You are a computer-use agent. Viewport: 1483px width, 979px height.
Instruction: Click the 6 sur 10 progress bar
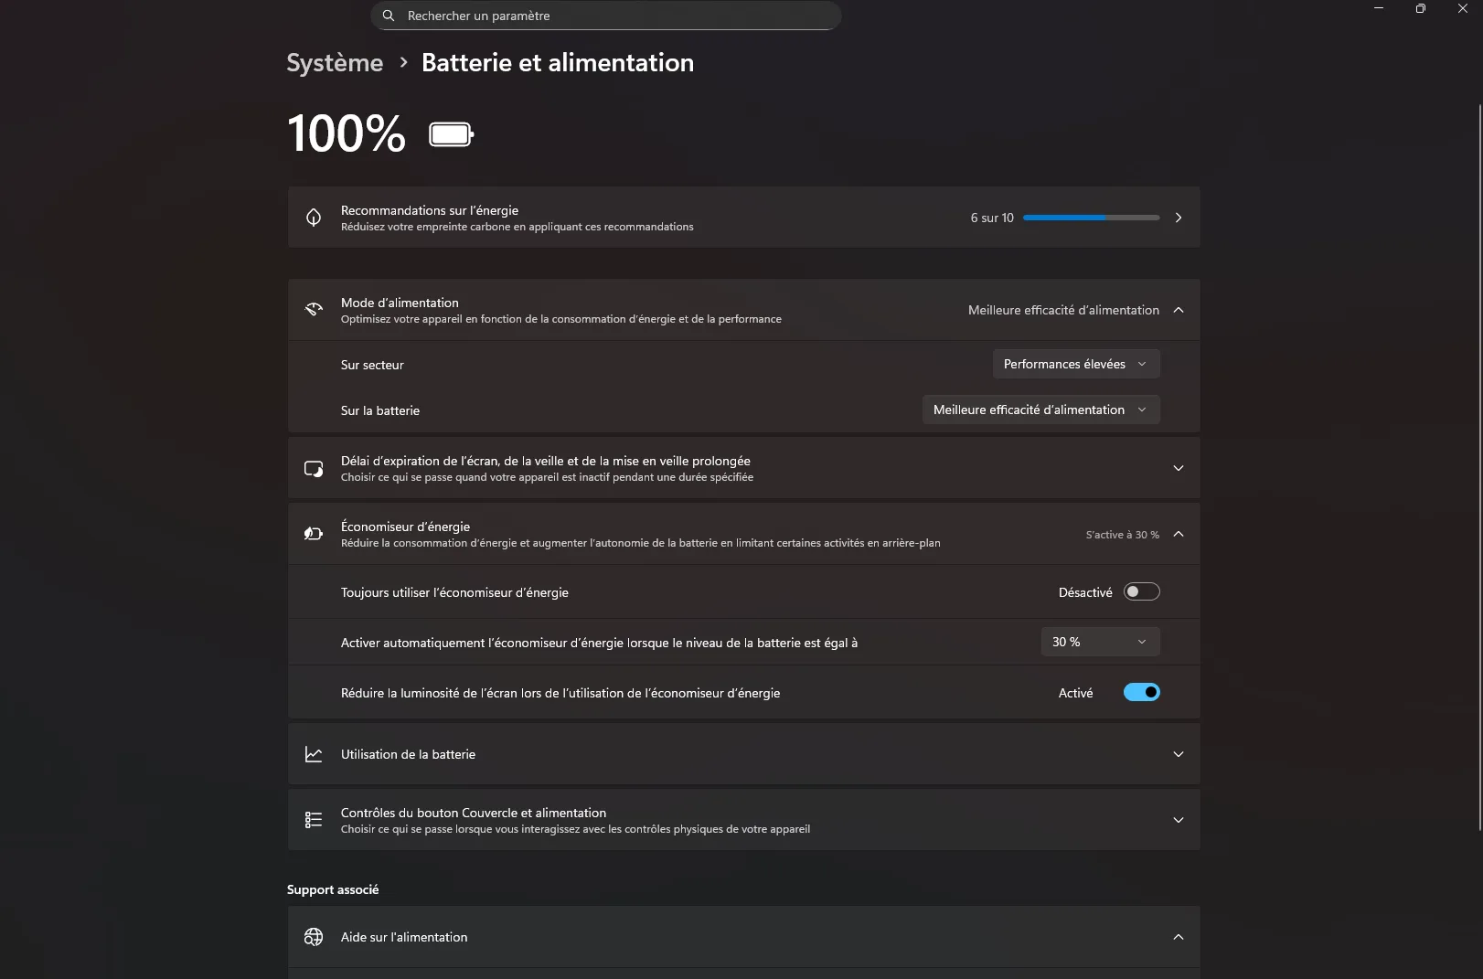pos(1091,218)
